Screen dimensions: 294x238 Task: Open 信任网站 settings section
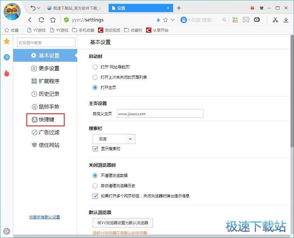tap(45, 145)
